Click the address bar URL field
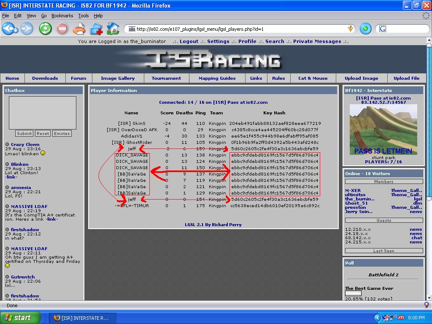Screen dimensions: 432x324 (239, 29)
